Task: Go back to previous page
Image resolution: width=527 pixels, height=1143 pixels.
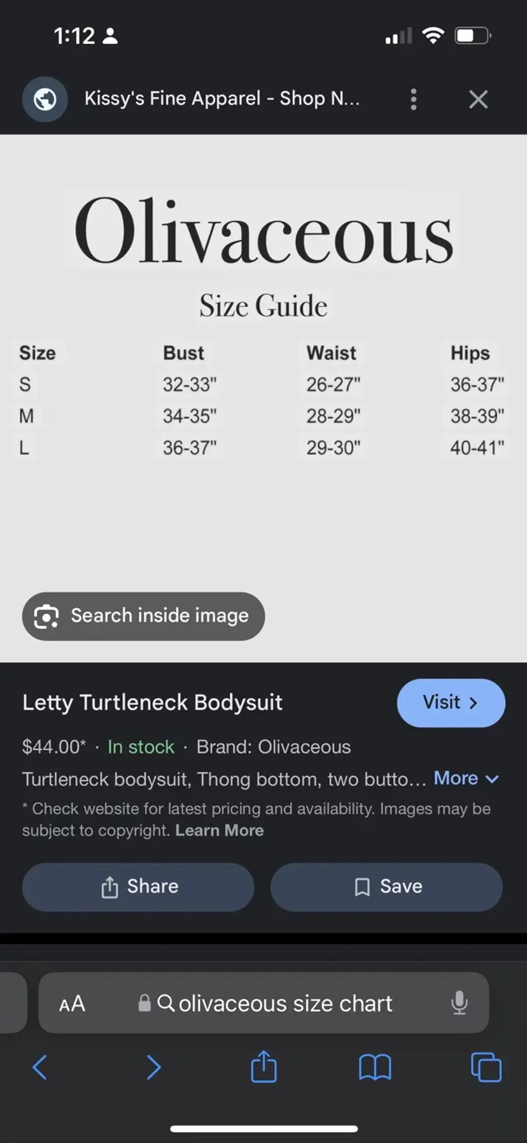Action: coord(39,1067)
